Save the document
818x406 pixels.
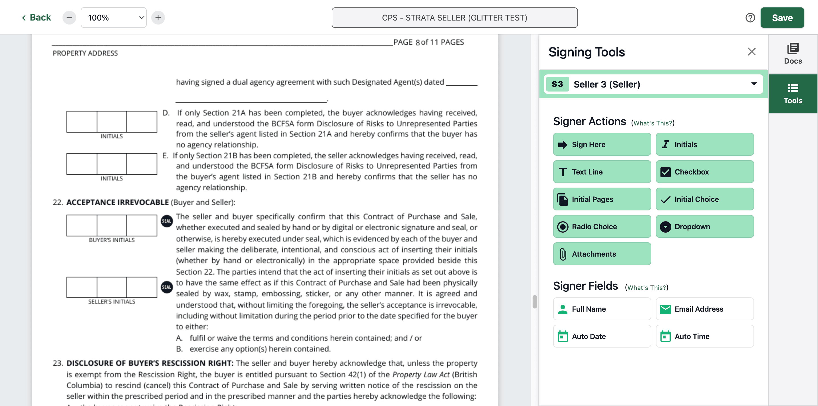pos(782,18)
